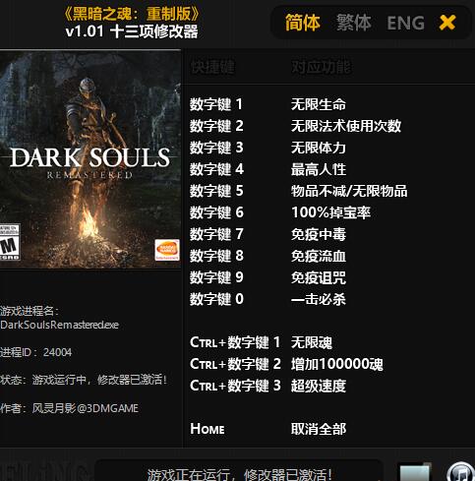The image size is (475, 481).
Task: Toggle 无限生命 cheat option
Action: click(319, 104)
